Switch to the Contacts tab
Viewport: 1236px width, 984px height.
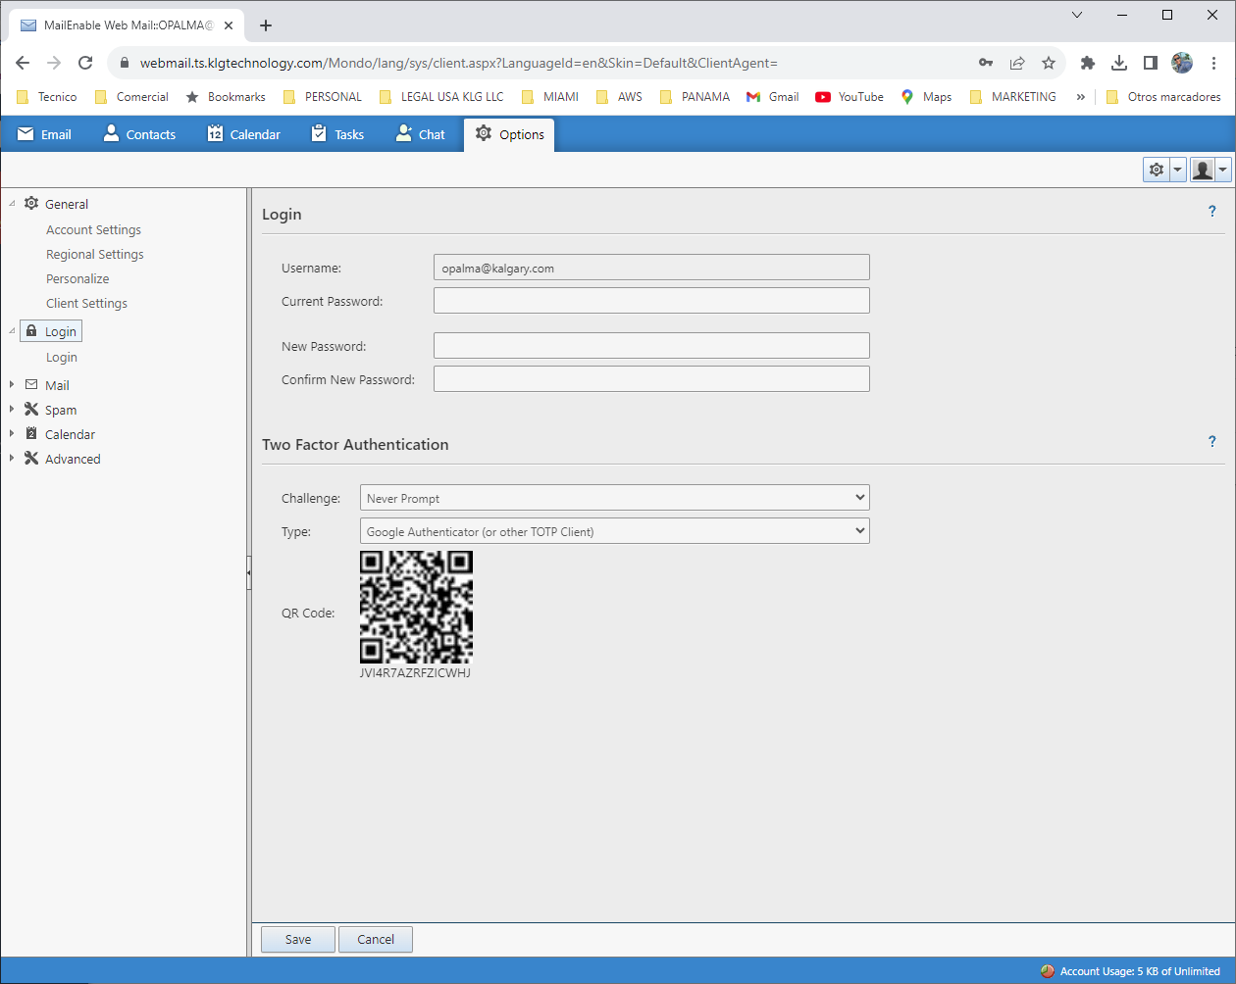[x=139, y=134]
